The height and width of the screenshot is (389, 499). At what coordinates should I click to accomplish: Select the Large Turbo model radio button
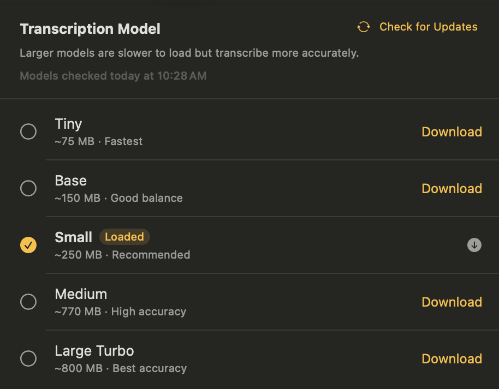28,358
